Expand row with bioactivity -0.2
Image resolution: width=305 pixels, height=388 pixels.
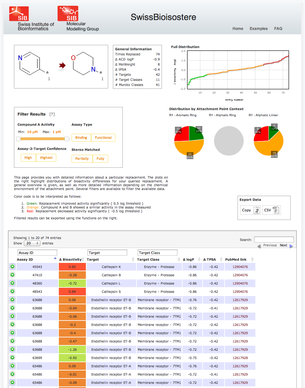[12, 325]
